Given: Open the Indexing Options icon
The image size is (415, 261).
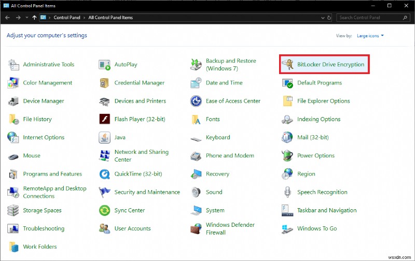Looking at the screenshot, I should (x=287, y=120).
